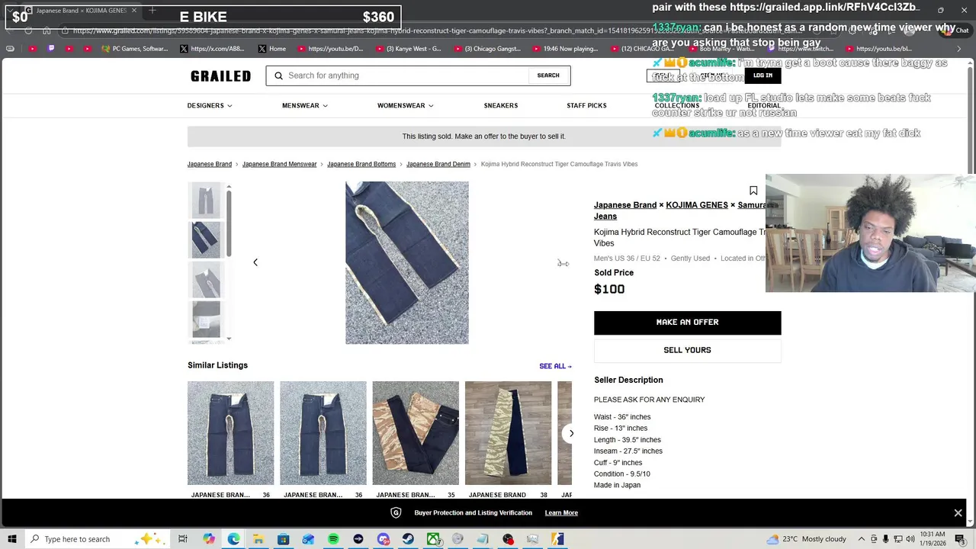Close the Japanese Brand × KOJIMA GENES tab
Viewport: 976px width, 549px height.
pyautogui.click(x=134, y=11)
